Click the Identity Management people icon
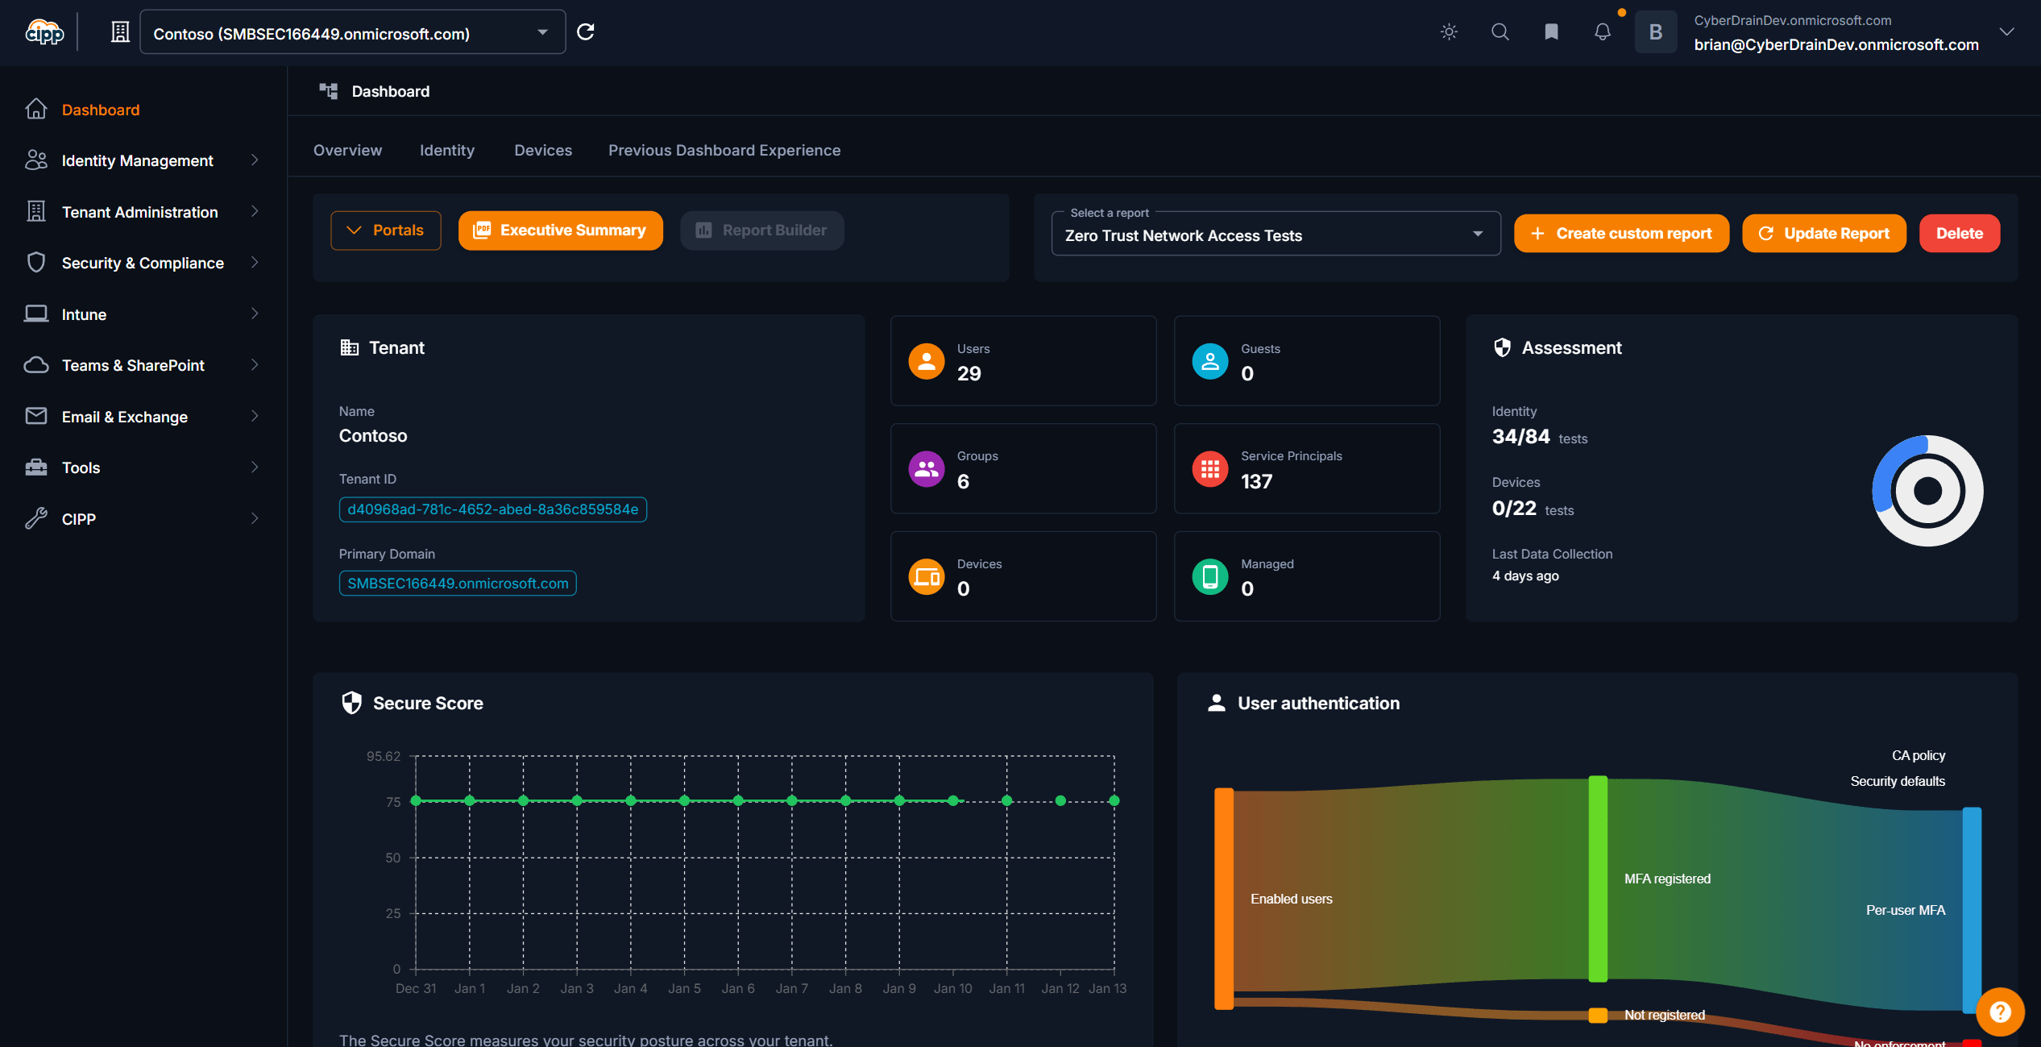2041x1047 pixels. pyautogui.click(x=36, y=160)
